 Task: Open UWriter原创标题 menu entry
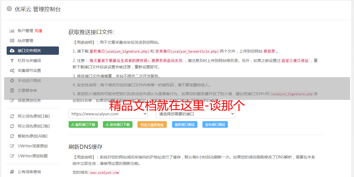click(x=33, y=156)
